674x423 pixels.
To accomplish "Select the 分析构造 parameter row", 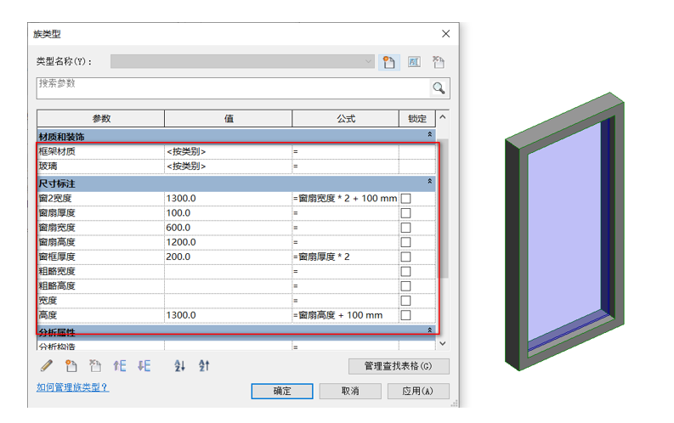I will click(236, 347).
